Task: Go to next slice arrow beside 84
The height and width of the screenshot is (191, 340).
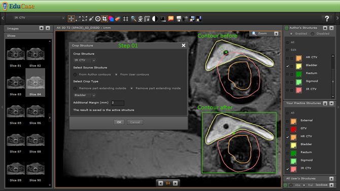Action: click(175, 183)
